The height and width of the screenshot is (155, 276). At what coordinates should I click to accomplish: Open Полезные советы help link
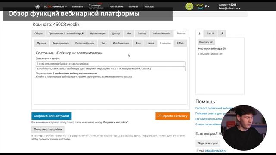(x=211, y=113)
